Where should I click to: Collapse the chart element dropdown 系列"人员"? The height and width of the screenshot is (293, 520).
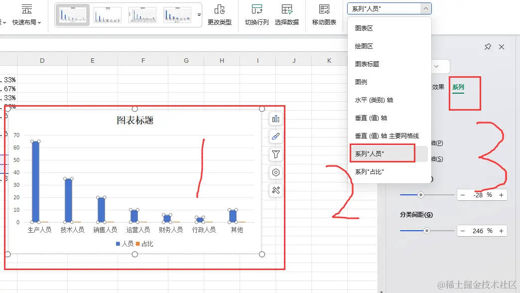(425, 8)
